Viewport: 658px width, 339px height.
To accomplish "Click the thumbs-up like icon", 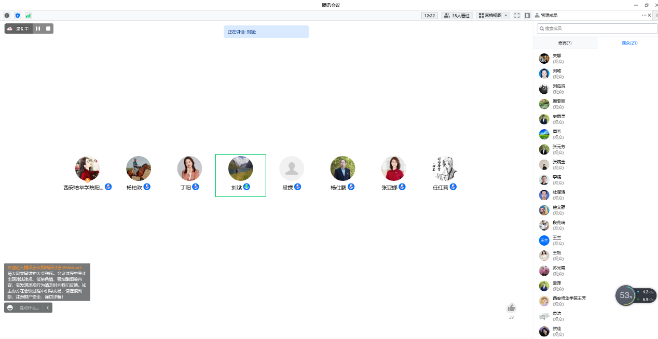I will point(511,308).
